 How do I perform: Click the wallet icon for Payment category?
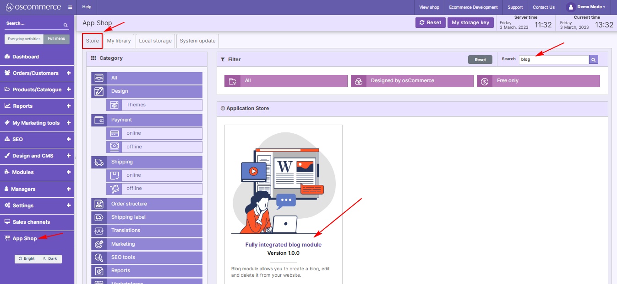[x=99, y=120]
